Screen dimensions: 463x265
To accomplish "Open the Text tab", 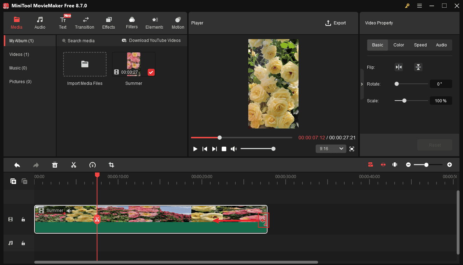I will (x=63, y=23).
